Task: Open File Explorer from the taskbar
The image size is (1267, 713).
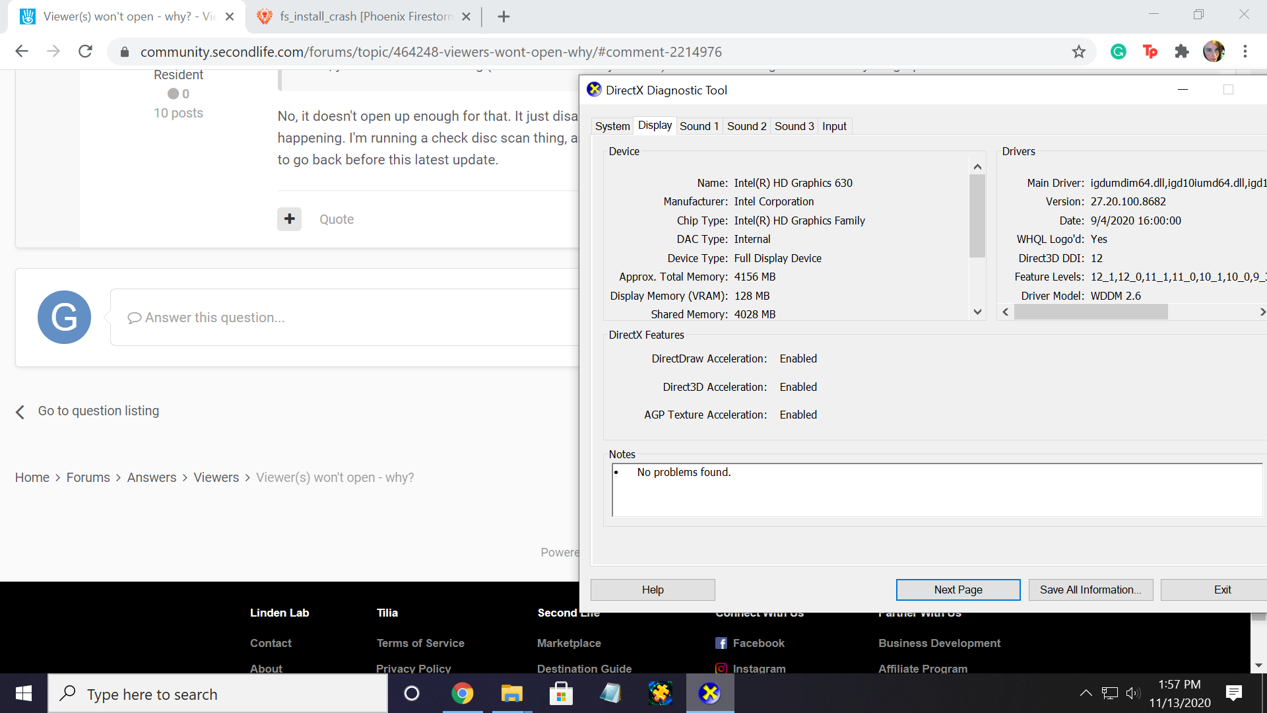Action: [x=511, y=693]
